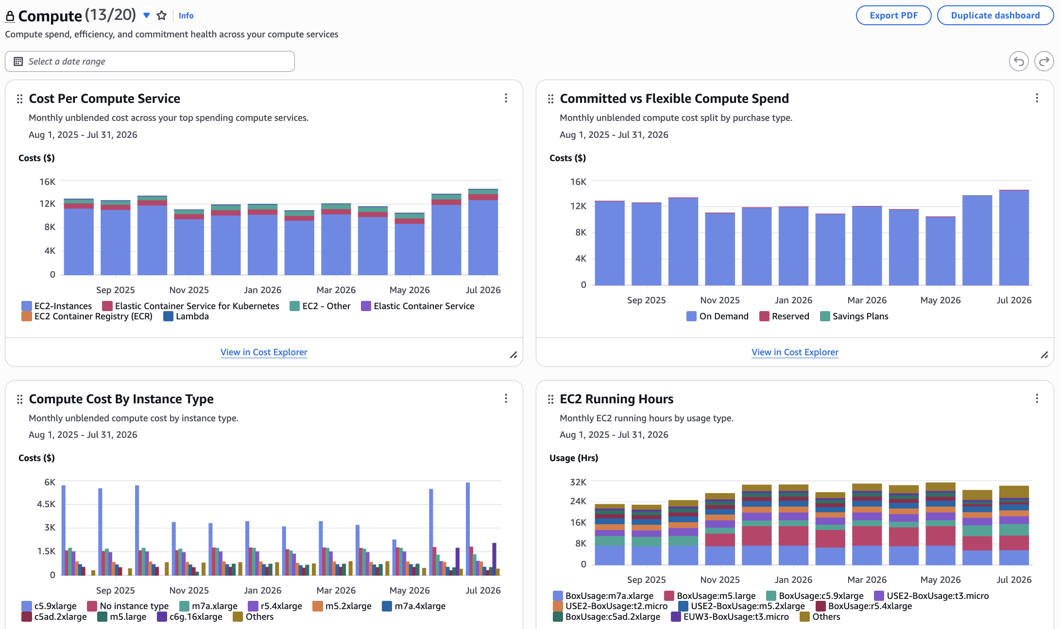Grab drag handle of Compute Cost By Instance Type
1060x629 pixels.
(x=19, y=399)
